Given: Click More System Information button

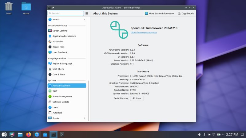Looking at the screenshot, I should click(159, 13).
